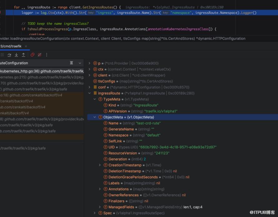Click the field icon beside Finalizers
This screenshot has height=217, width=278.
(x=106, y=201)
